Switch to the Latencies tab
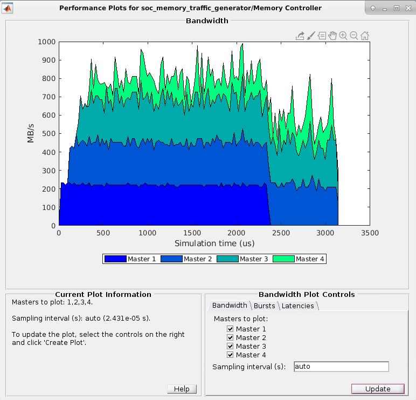 (297, 306)
